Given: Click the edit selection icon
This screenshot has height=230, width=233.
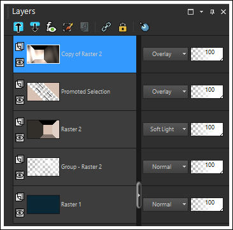Looking at the screenshot, I should pos(67,27).
